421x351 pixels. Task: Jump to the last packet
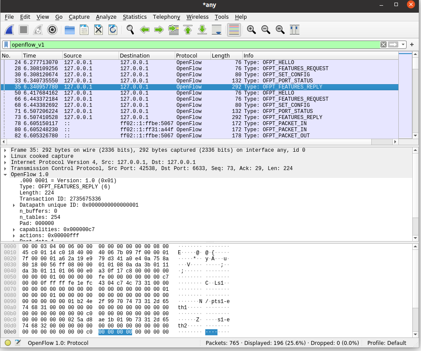202,30
